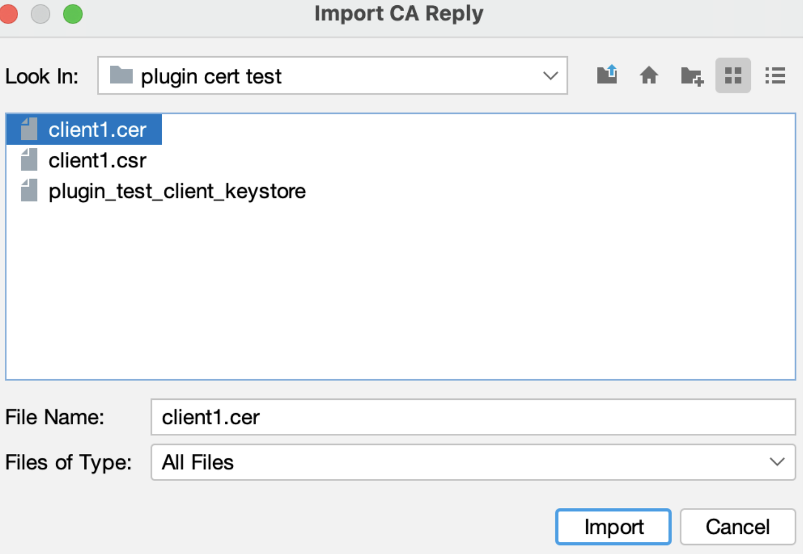Cancel the Import CA Reply dialog

(737, 527)
